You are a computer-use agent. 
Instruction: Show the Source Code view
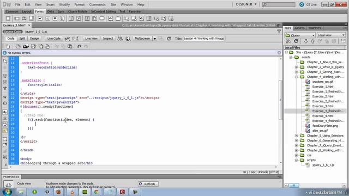tap(13, 32)
